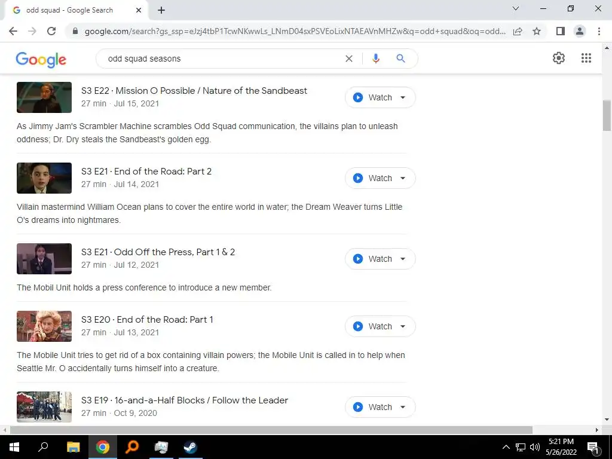Open the Chrome side panel
Image resolution: width=612 pixels, height=459 pixels.
(x=561, y=31)
